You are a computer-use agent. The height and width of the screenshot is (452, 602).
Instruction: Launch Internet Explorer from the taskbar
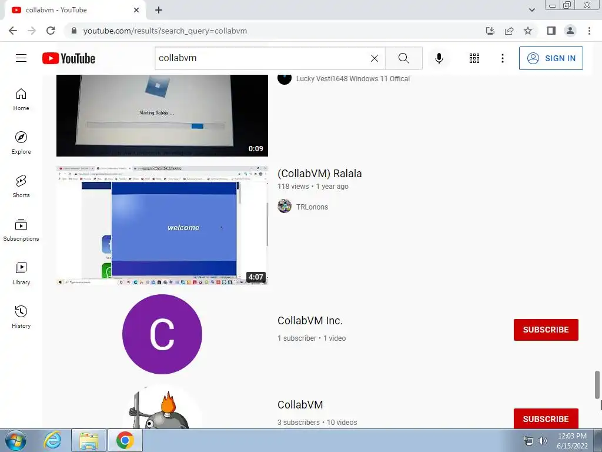pos(52,440)
